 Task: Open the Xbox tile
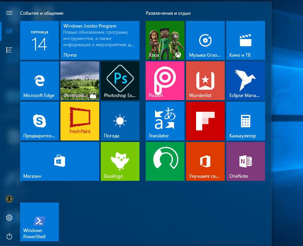(x=165, y=40)
